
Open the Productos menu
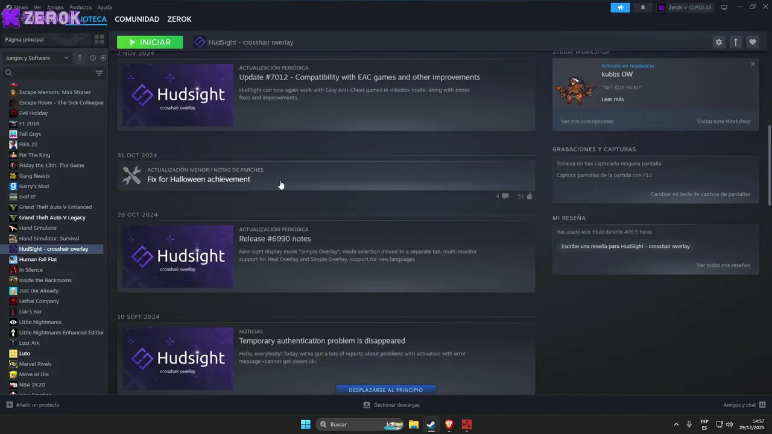click(x=80, y=7)
